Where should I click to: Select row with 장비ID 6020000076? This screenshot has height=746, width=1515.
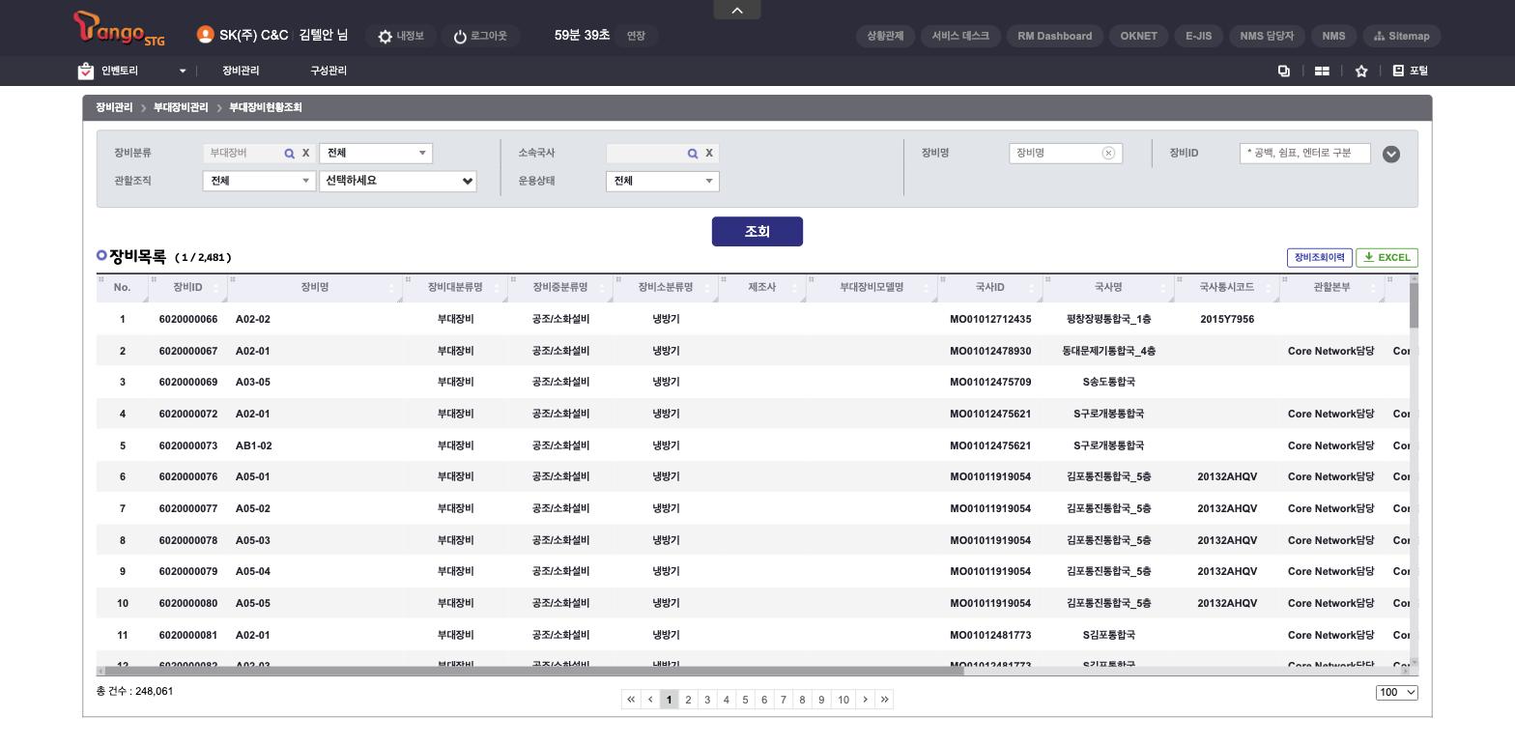click(x=753, y=476)
